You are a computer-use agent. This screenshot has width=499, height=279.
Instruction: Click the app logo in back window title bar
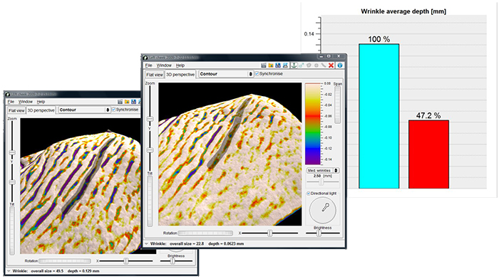(x=8, y=94)
